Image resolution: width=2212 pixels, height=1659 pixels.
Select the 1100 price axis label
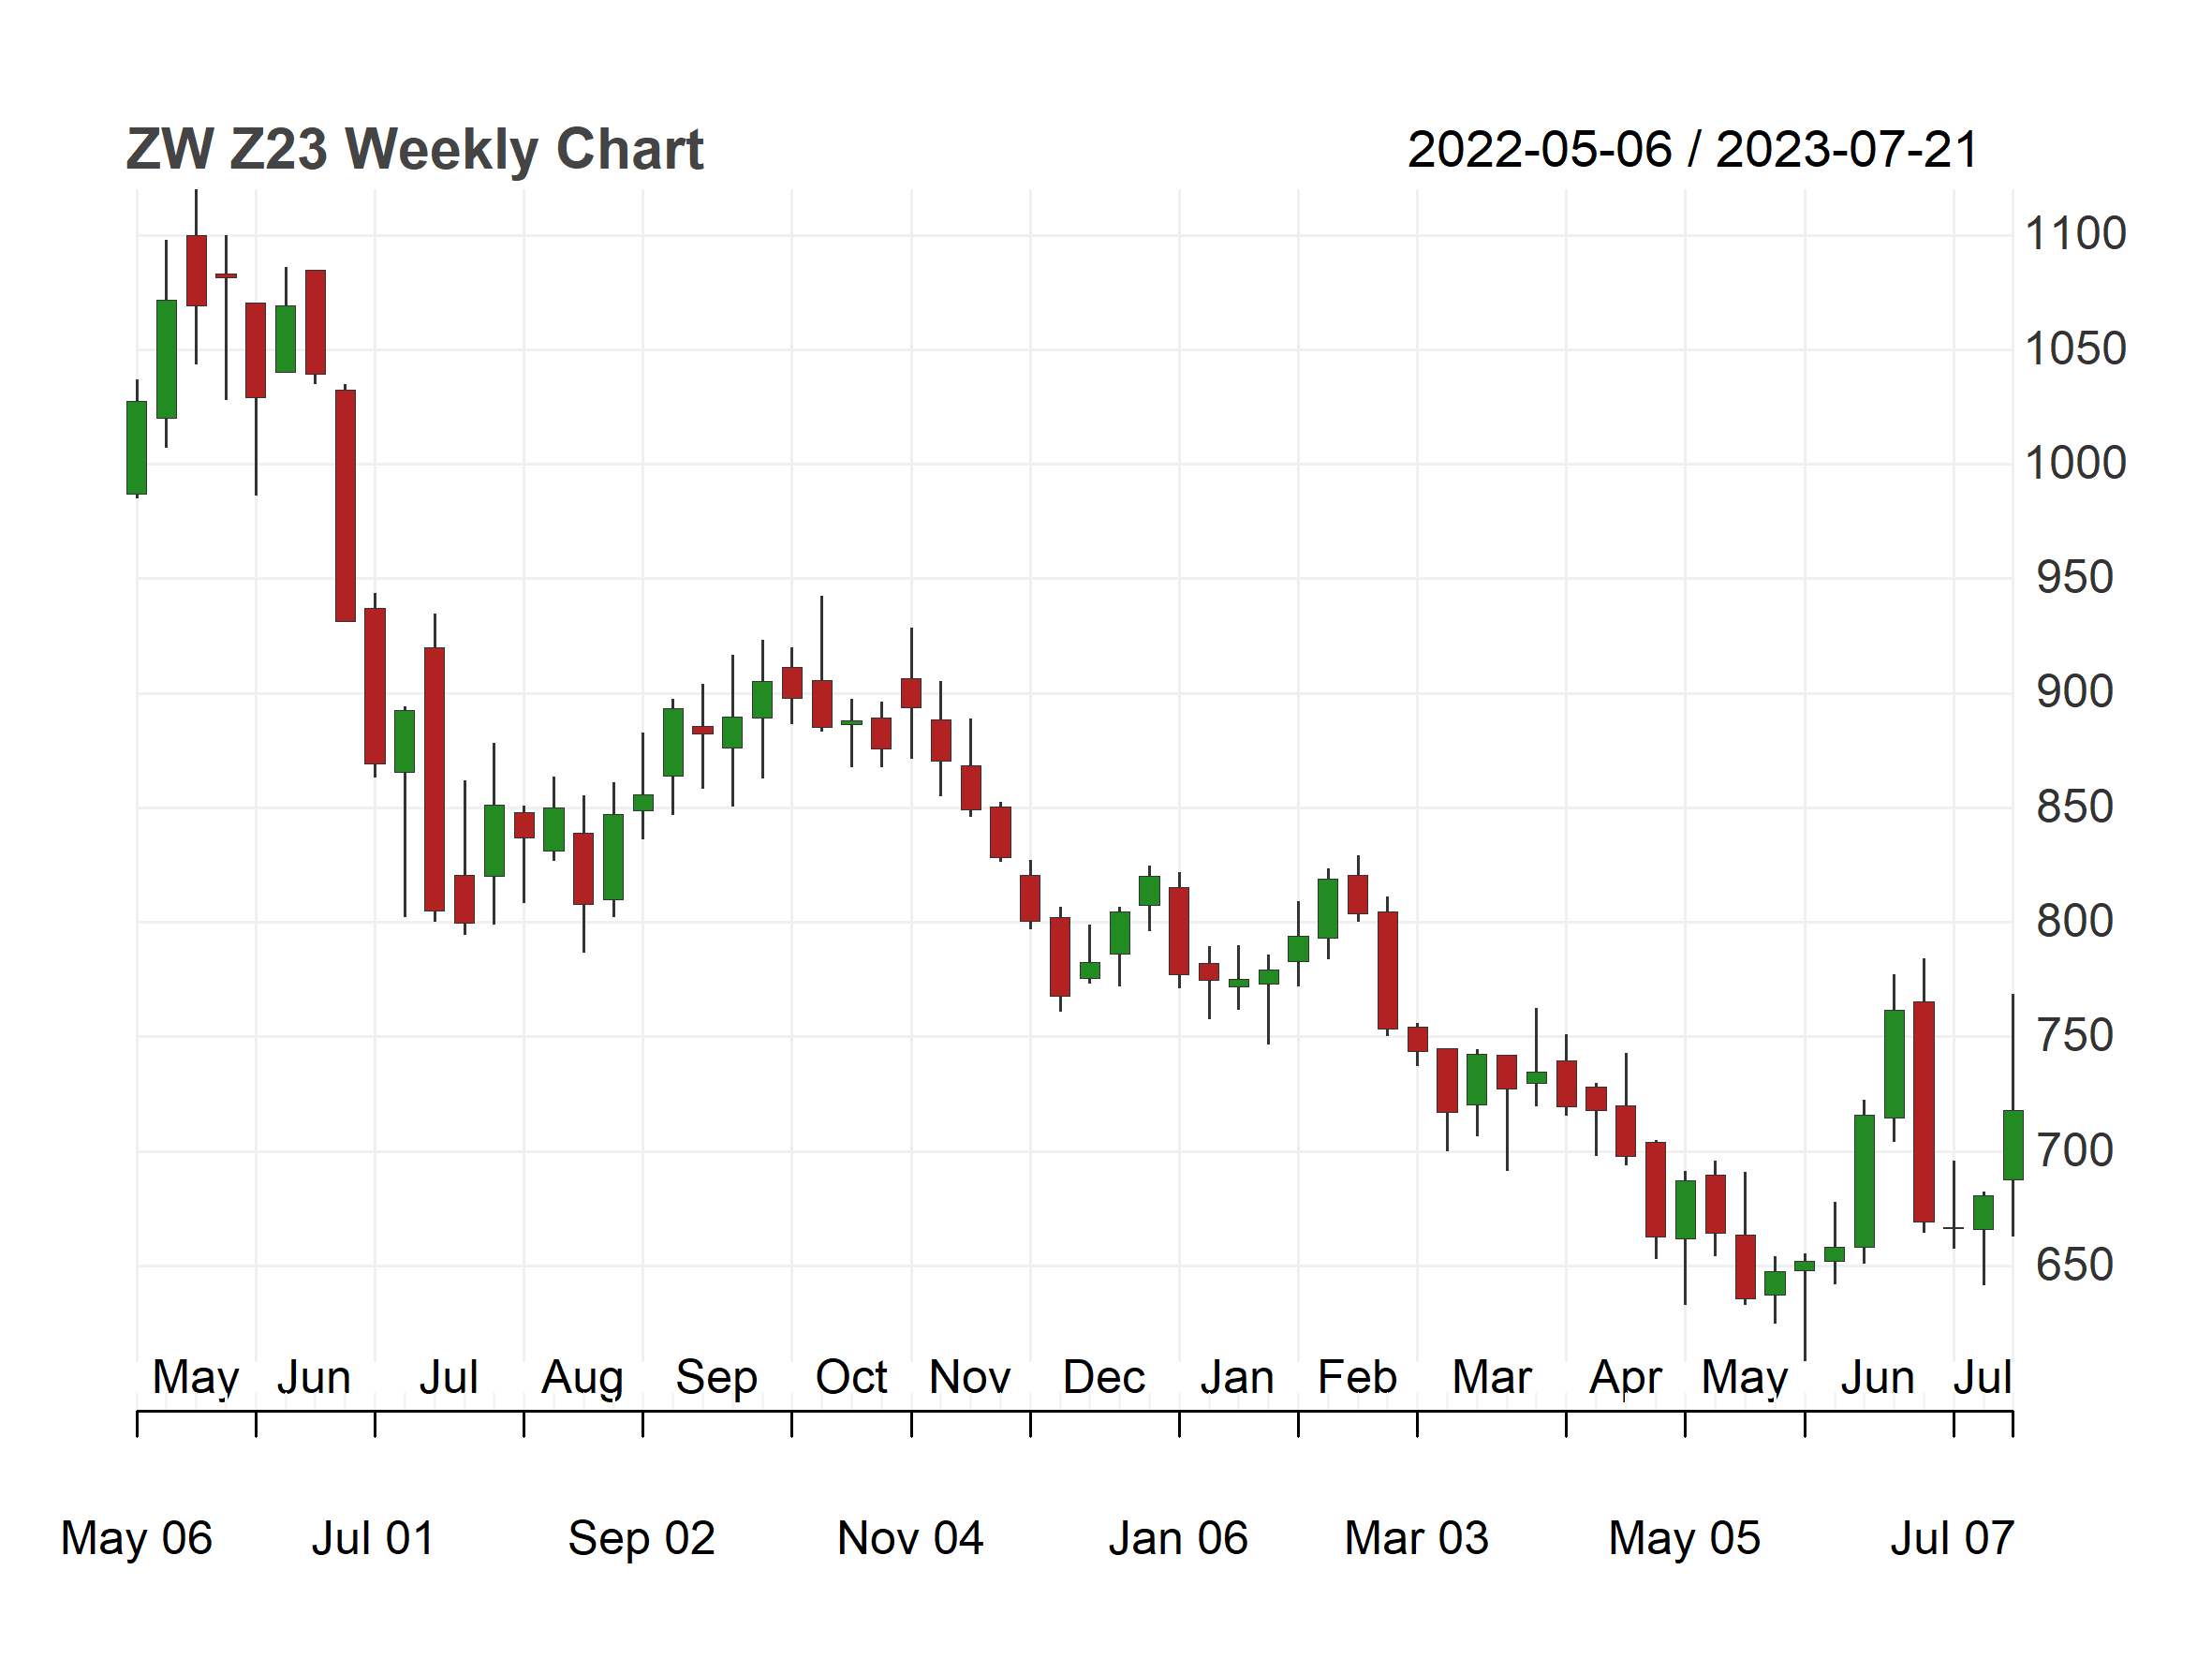(x=2075, y=234)
